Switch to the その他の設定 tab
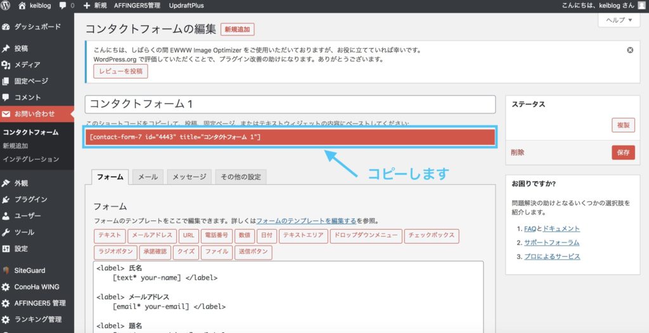649x333 pixels. [241, 177]
